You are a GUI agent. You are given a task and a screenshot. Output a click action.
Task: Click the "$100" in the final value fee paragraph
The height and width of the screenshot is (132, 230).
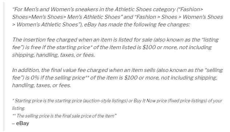[x=131, y=78]
